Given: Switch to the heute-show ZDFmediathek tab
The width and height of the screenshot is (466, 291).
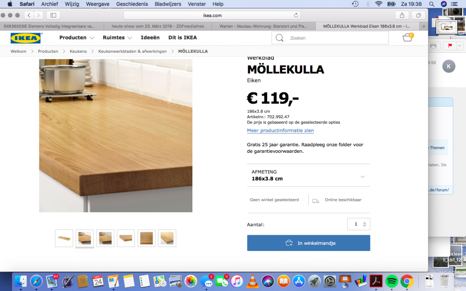Looking at the screenshot, I should click(x=158, y=26).
